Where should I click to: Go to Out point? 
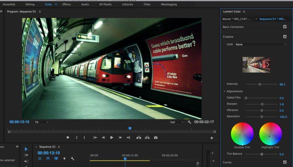[x=129, y=138]
